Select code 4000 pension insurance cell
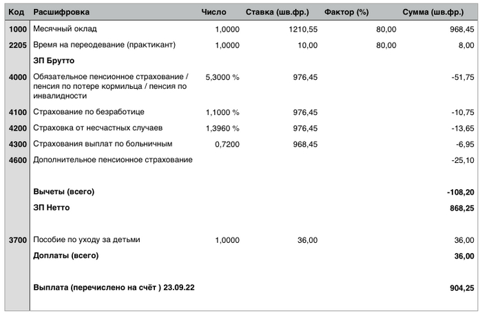This screenshot has height=315, width=482. tap(17, 76)
